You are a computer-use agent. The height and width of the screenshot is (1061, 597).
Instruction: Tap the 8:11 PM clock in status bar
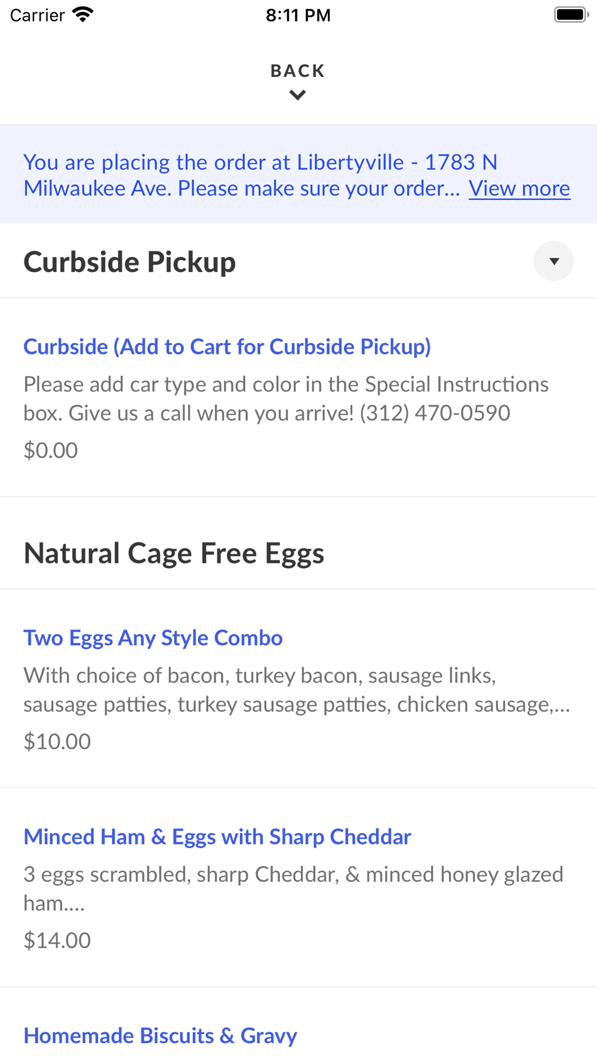click(x=298, y=15)
